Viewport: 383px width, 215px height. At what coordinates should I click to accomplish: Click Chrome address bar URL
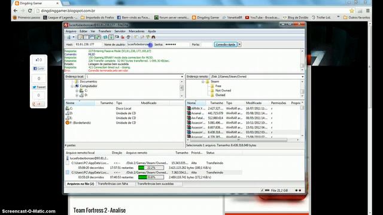click(x=68, y=11)
